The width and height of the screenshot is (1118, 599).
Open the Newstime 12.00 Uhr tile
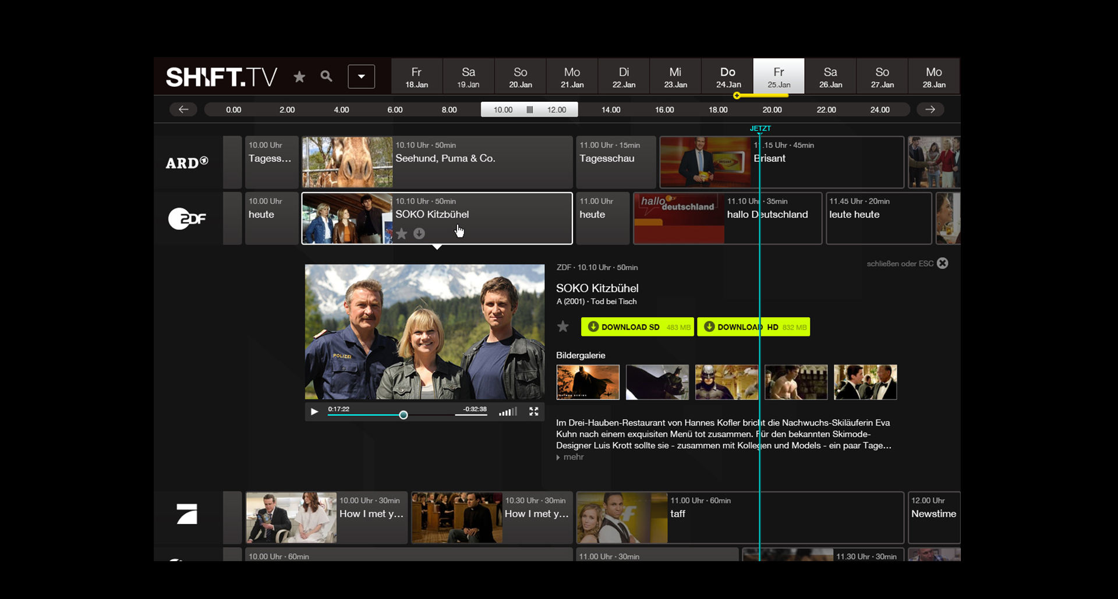click(934, 518)
